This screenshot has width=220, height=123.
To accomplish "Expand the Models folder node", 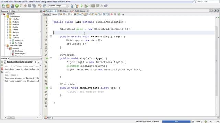I will (x=8, y=27).
